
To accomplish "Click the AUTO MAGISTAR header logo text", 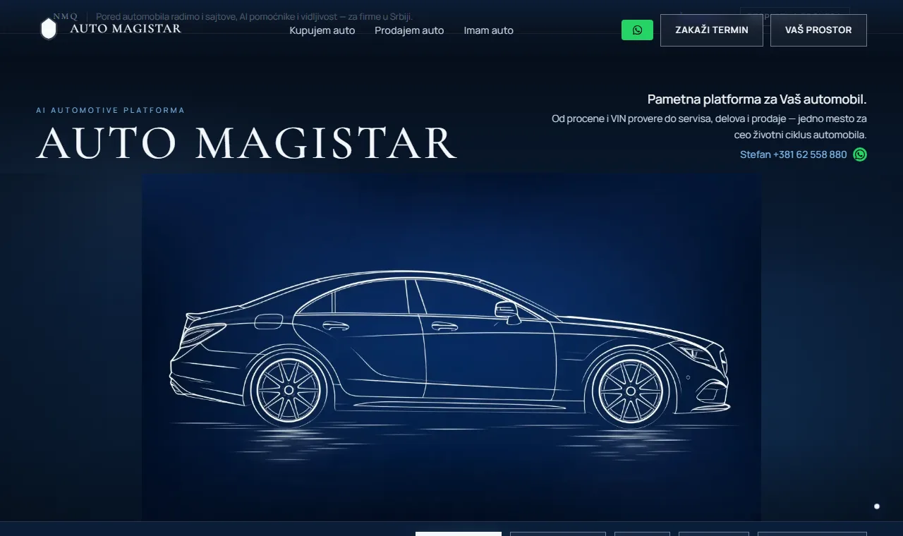I will point(126,29).
